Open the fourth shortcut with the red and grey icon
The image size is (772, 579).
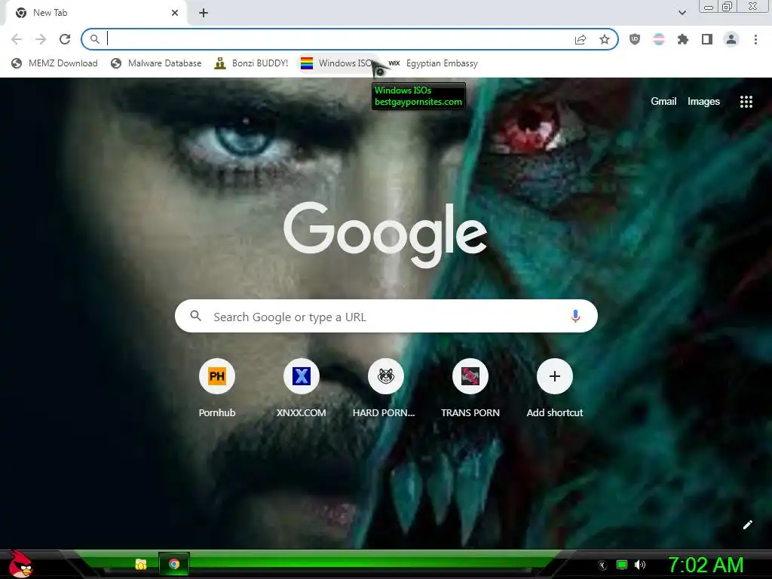coord(470,388)
